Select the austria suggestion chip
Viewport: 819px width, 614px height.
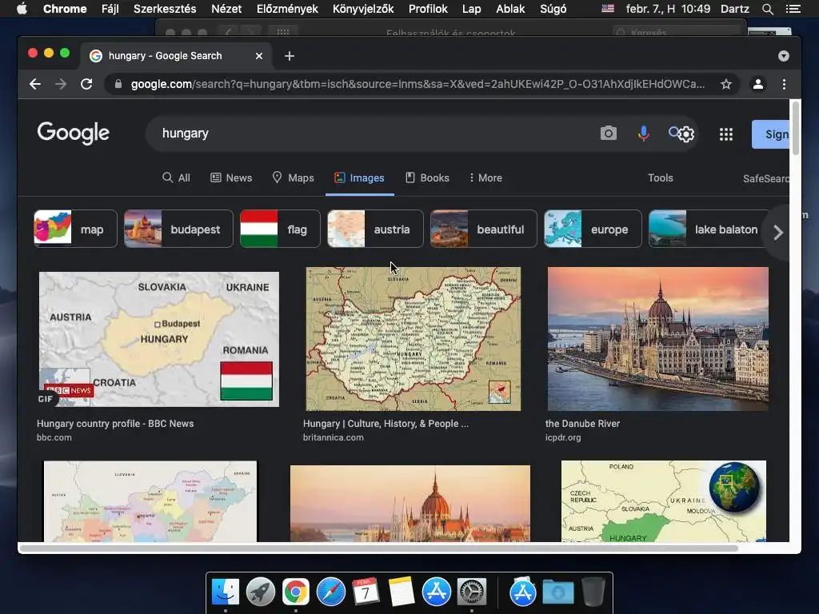point(375,229)
